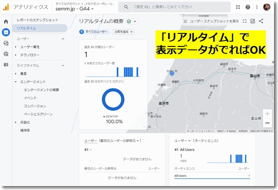Image resolution: width=278 pixels, height=190 pixels.
Task: Click the account profile avatar
Action: pos(267,7)
